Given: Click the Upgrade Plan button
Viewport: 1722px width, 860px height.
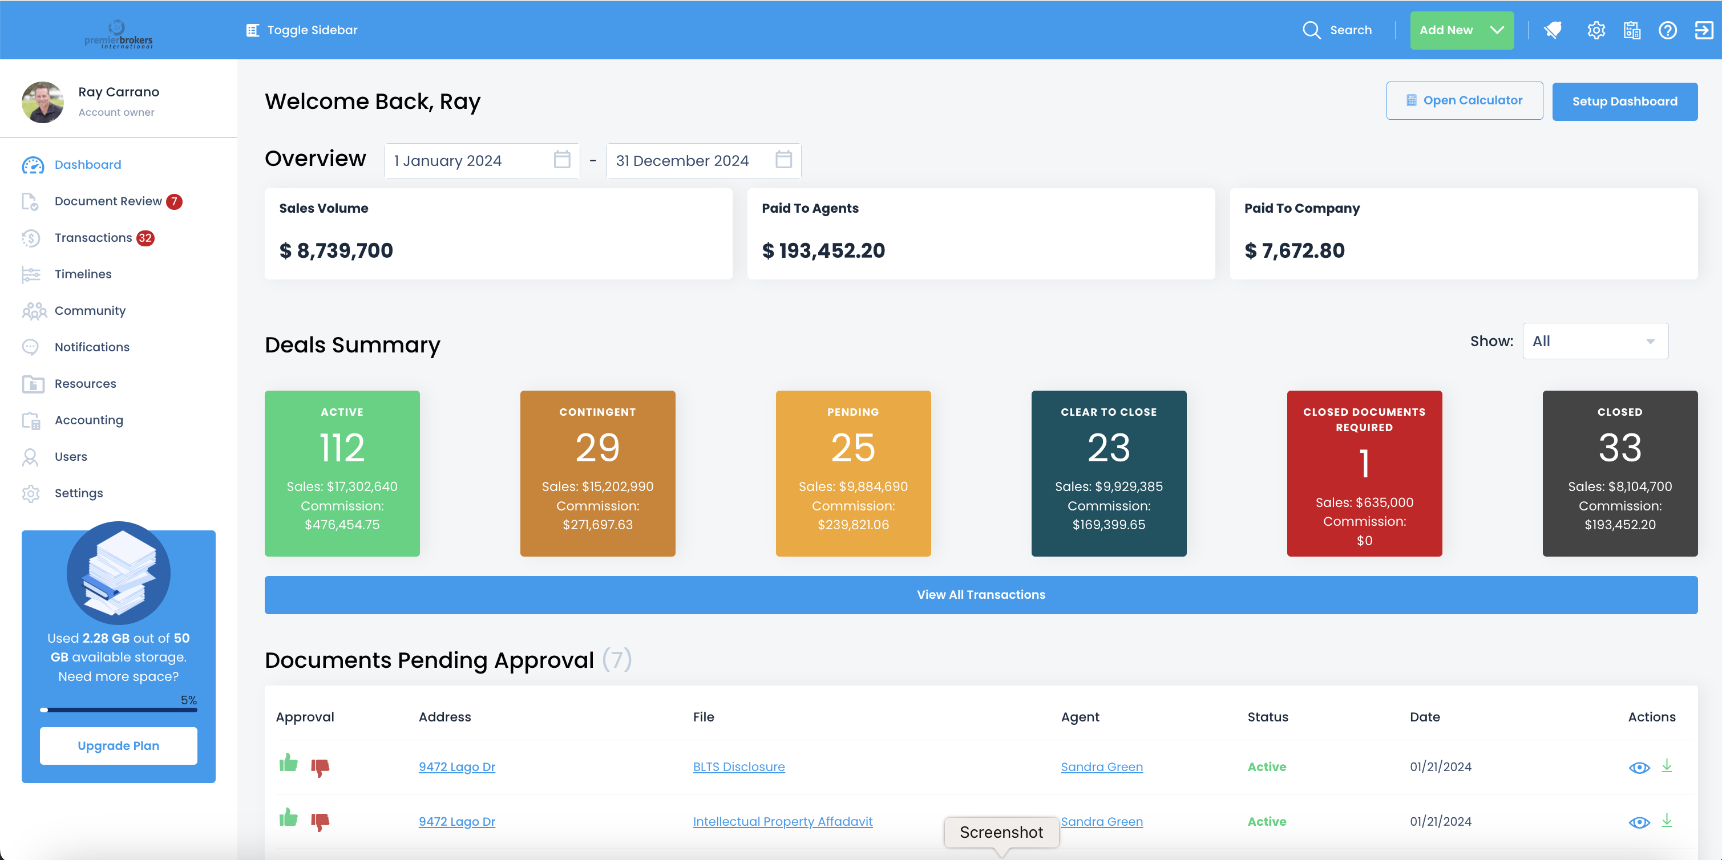Looking at the screenshot, I should click(118, 746).
